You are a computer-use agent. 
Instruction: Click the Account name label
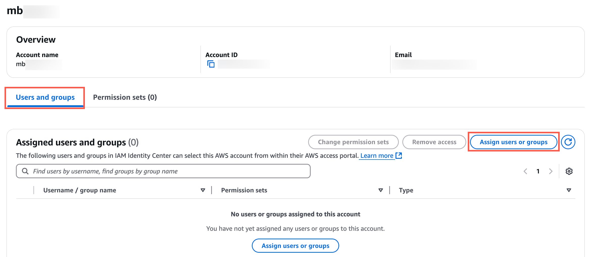[x=37, y=55]
